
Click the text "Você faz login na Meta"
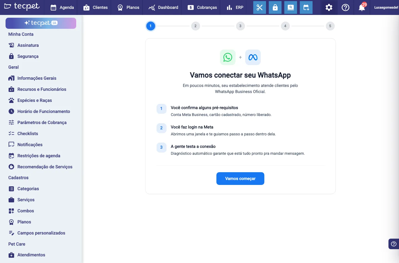pos(192,127)
